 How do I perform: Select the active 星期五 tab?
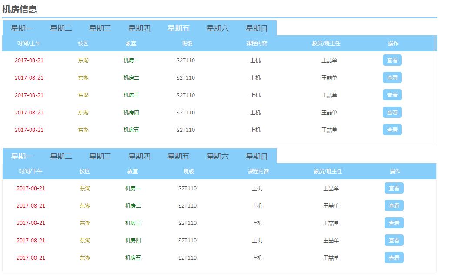point(178,28)
